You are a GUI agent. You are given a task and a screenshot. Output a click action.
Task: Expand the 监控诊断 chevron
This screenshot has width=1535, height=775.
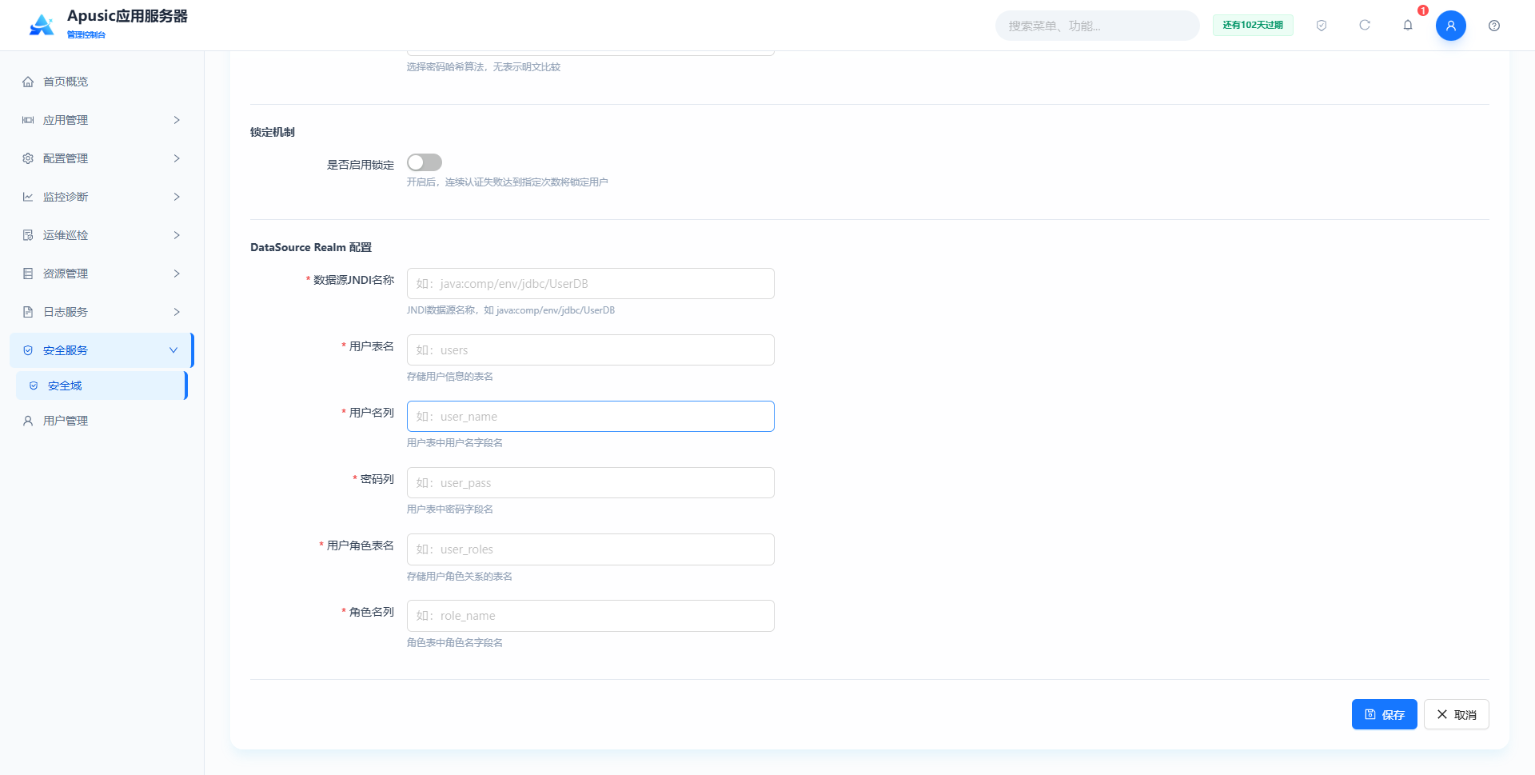click(x=177, y=197)
